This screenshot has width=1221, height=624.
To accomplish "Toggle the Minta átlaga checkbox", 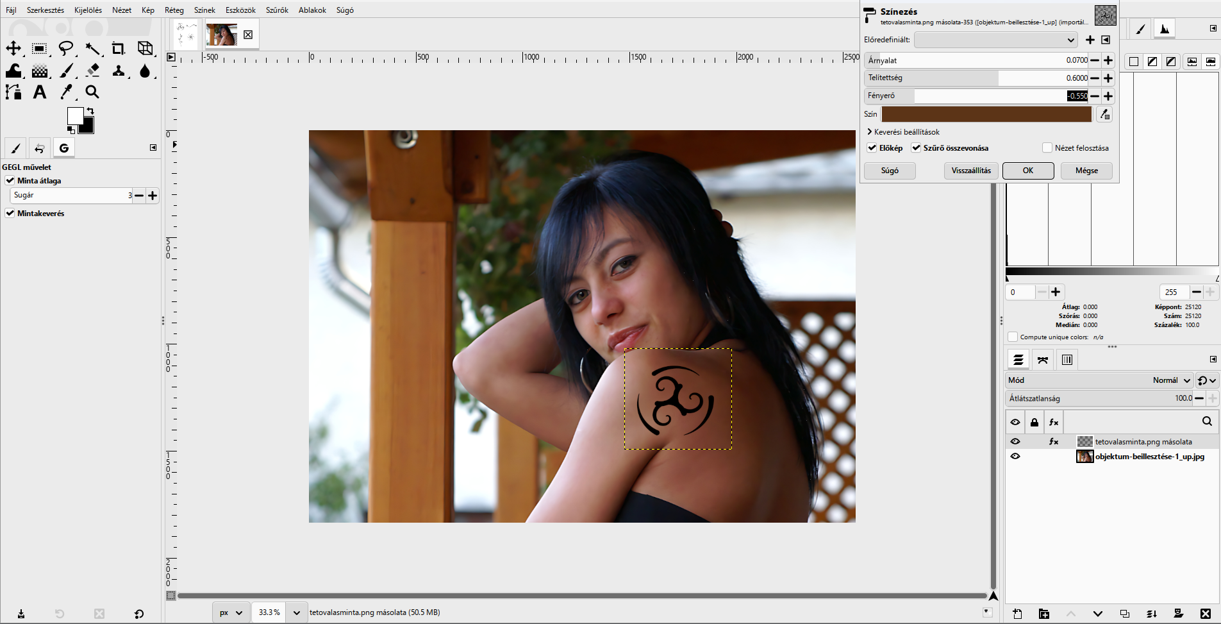I will point(10,181).
